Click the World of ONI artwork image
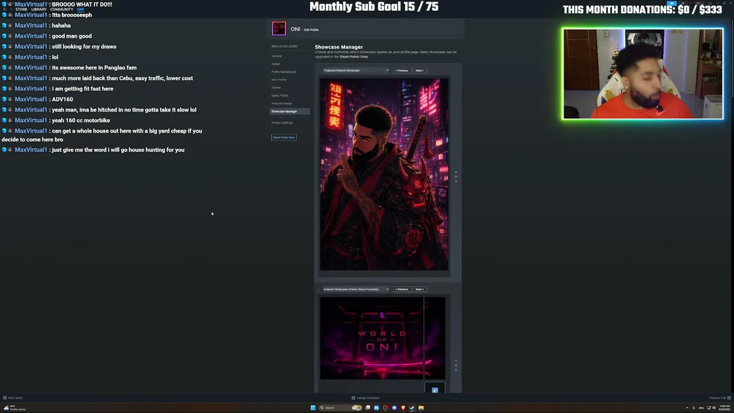The width and height of the screenshot is (734, 413). [382, 338]
